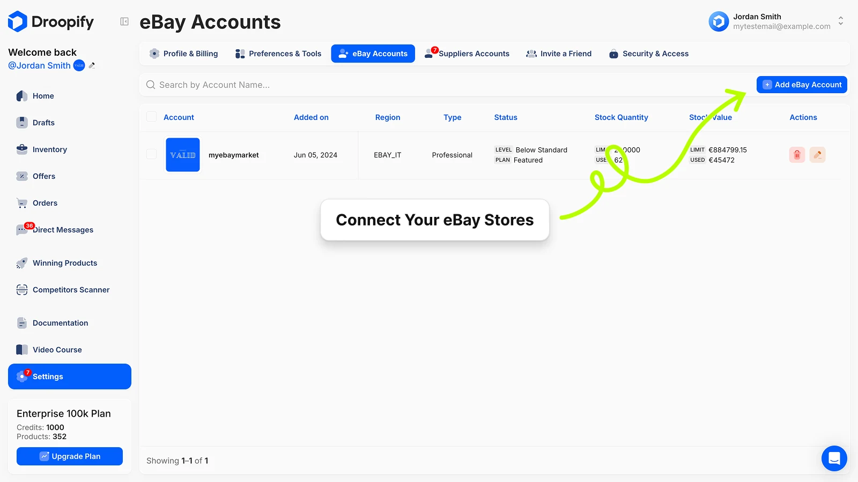Click the Upgrade Plan button

point(70,456)
